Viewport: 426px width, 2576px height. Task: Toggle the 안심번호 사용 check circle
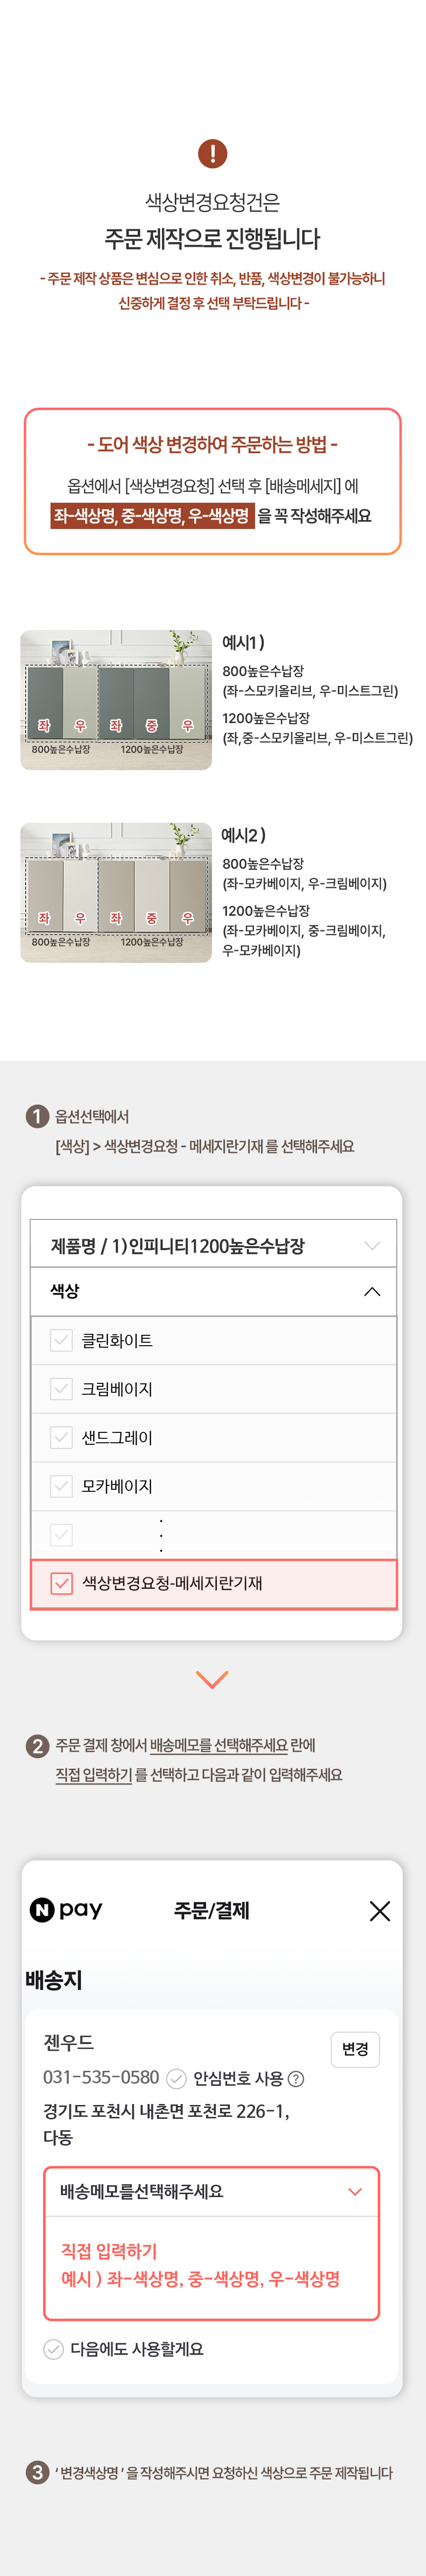[176, 2078]
